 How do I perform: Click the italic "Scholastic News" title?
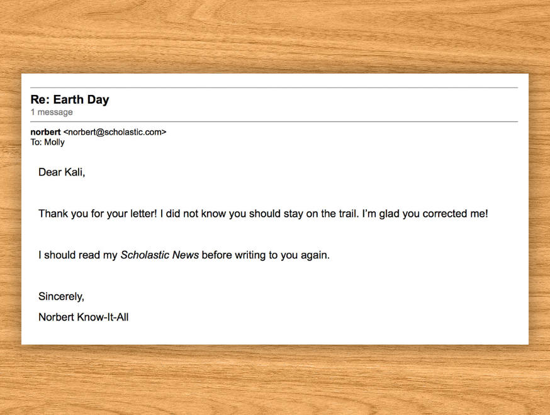160,255
